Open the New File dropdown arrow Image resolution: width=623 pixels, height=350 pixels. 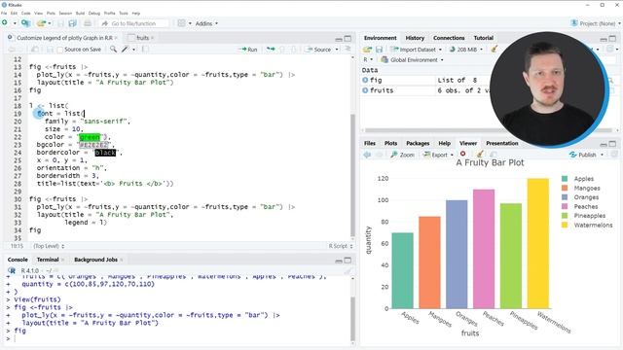click(x=15, y=23)
